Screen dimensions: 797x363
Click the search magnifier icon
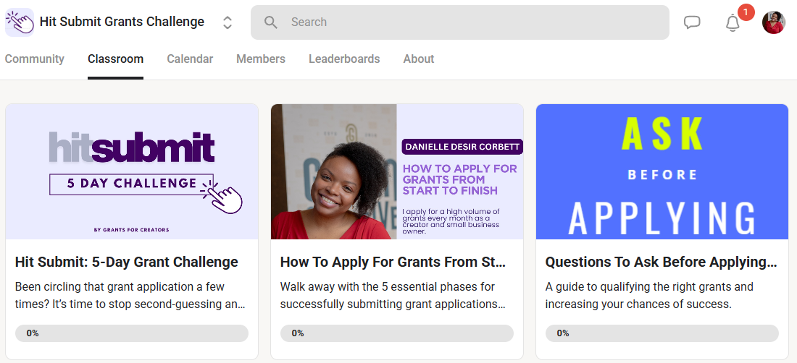tap(271, 22)
